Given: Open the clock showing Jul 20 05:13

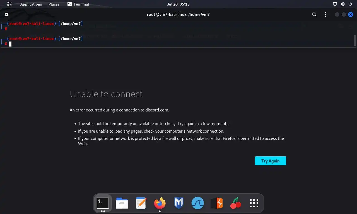Looking at the screenshot, I should pyautogui.click(x=178, y=4).
